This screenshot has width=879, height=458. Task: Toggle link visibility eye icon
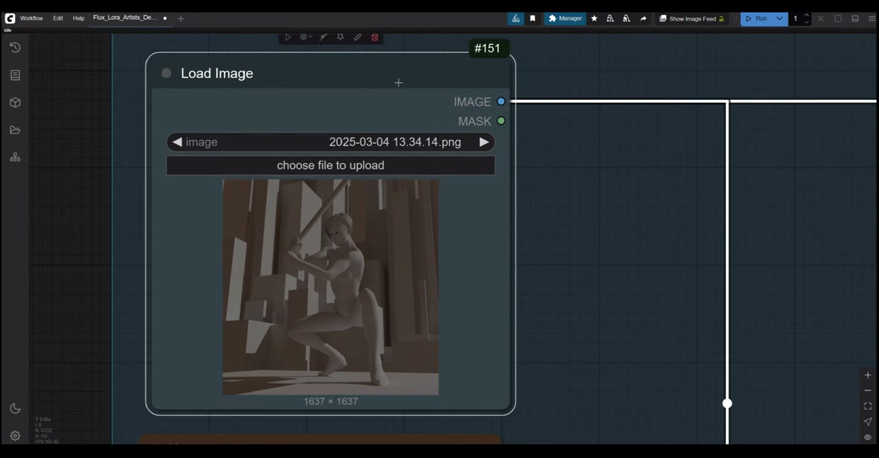tap(868, 437)
